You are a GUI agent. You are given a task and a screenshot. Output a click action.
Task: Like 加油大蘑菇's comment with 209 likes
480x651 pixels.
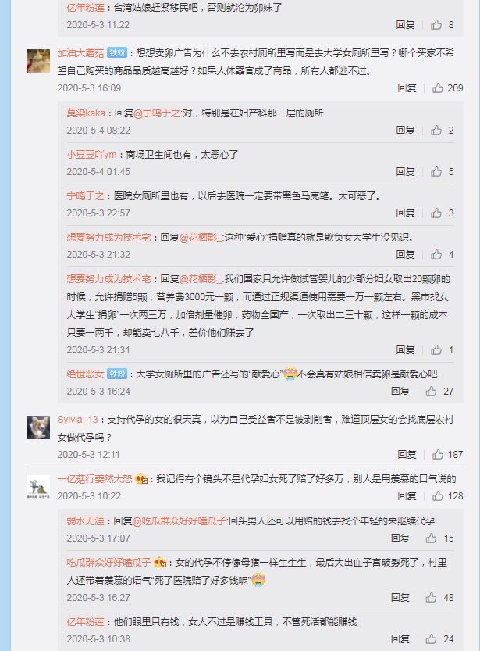[x=438, y=88]
